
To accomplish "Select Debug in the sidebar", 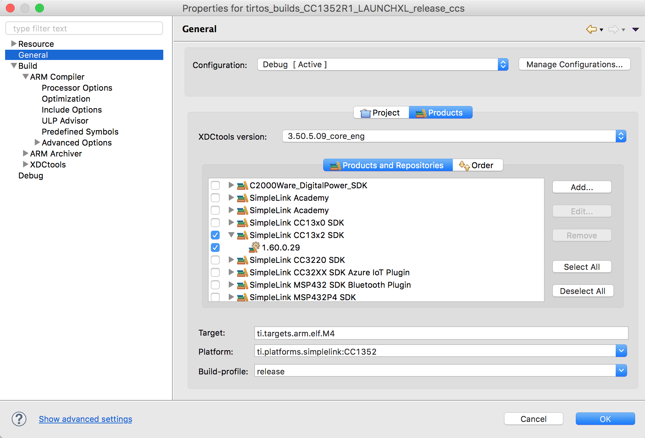I will (31, 175).
